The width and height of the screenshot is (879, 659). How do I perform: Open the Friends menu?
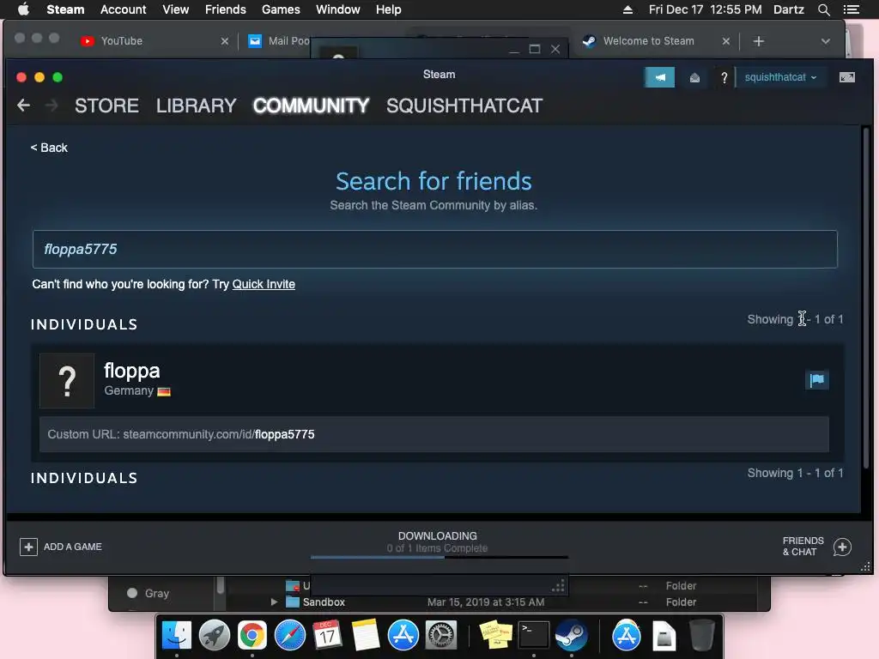(x=226, y=9)
